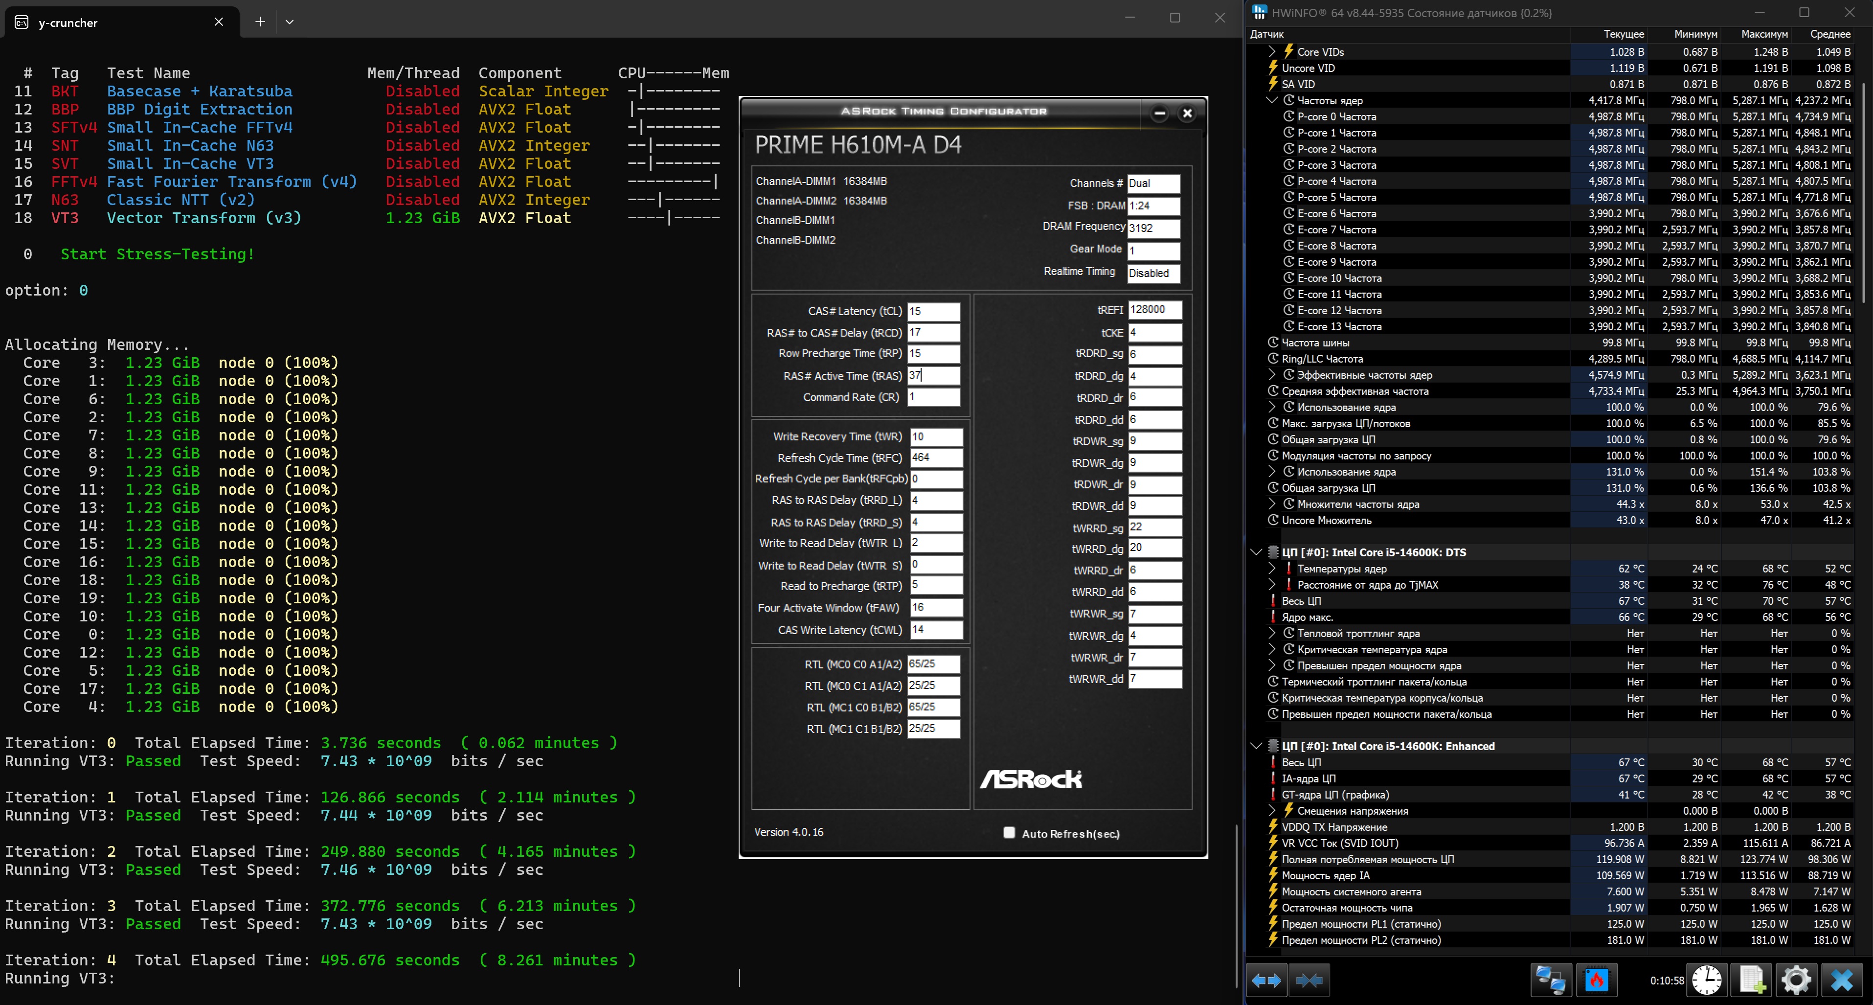Expand the Температуры ядер row
The height and width of the screenshot is (1005, 1873).
(1272, 569)
